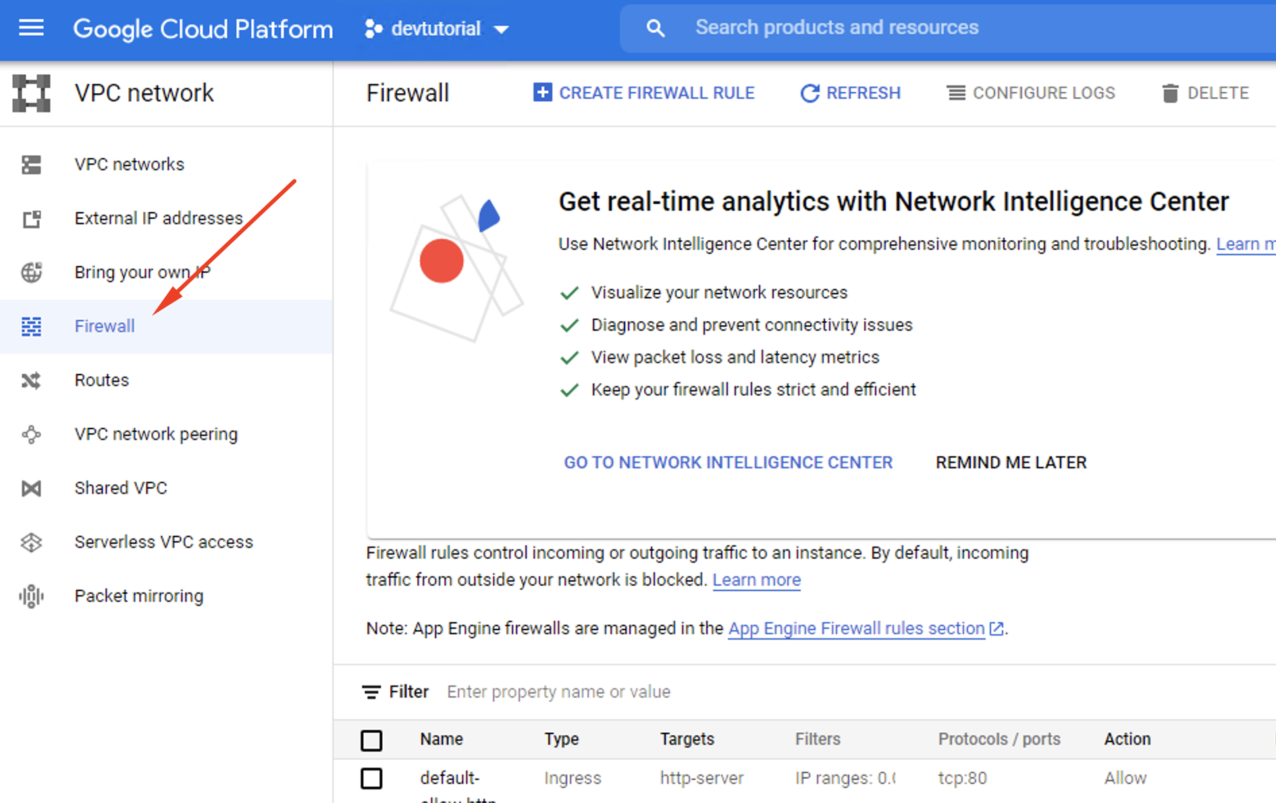The image size is (1276, 803).
Task: Click the External IP addresses sidebar icon
Action: tap(31, 218)
